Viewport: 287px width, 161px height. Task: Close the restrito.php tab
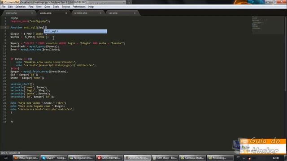click(x=100, y=13)
